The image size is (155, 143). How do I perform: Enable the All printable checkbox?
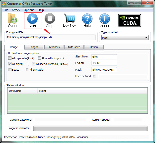tap(27, 70)
